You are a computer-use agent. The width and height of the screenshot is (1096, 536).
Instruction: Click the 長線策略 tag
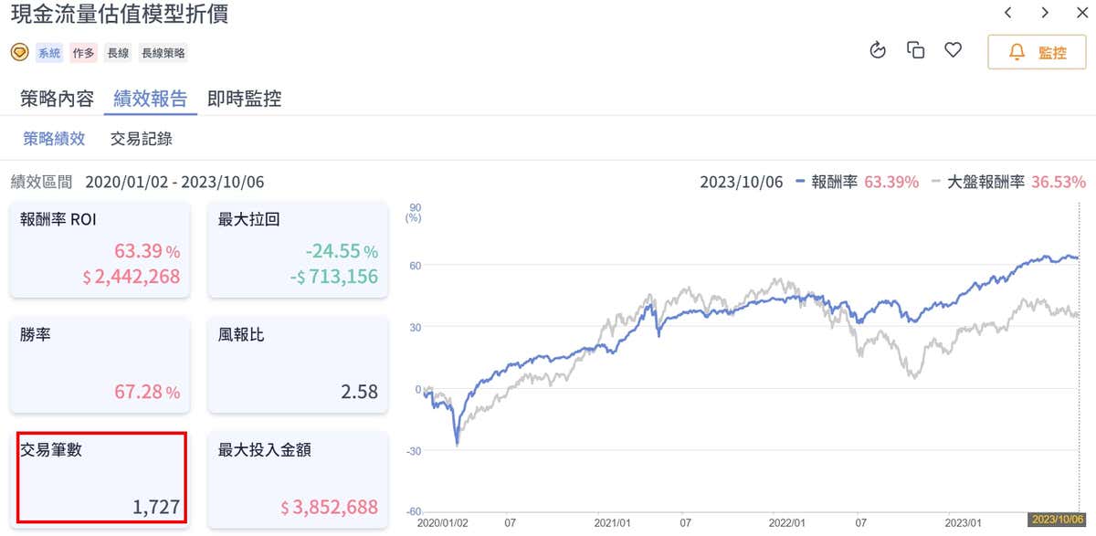tap(163, 53)
